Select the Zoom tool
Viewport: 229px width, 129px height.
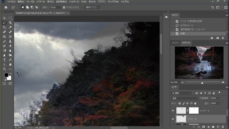(x=4, y=69)
